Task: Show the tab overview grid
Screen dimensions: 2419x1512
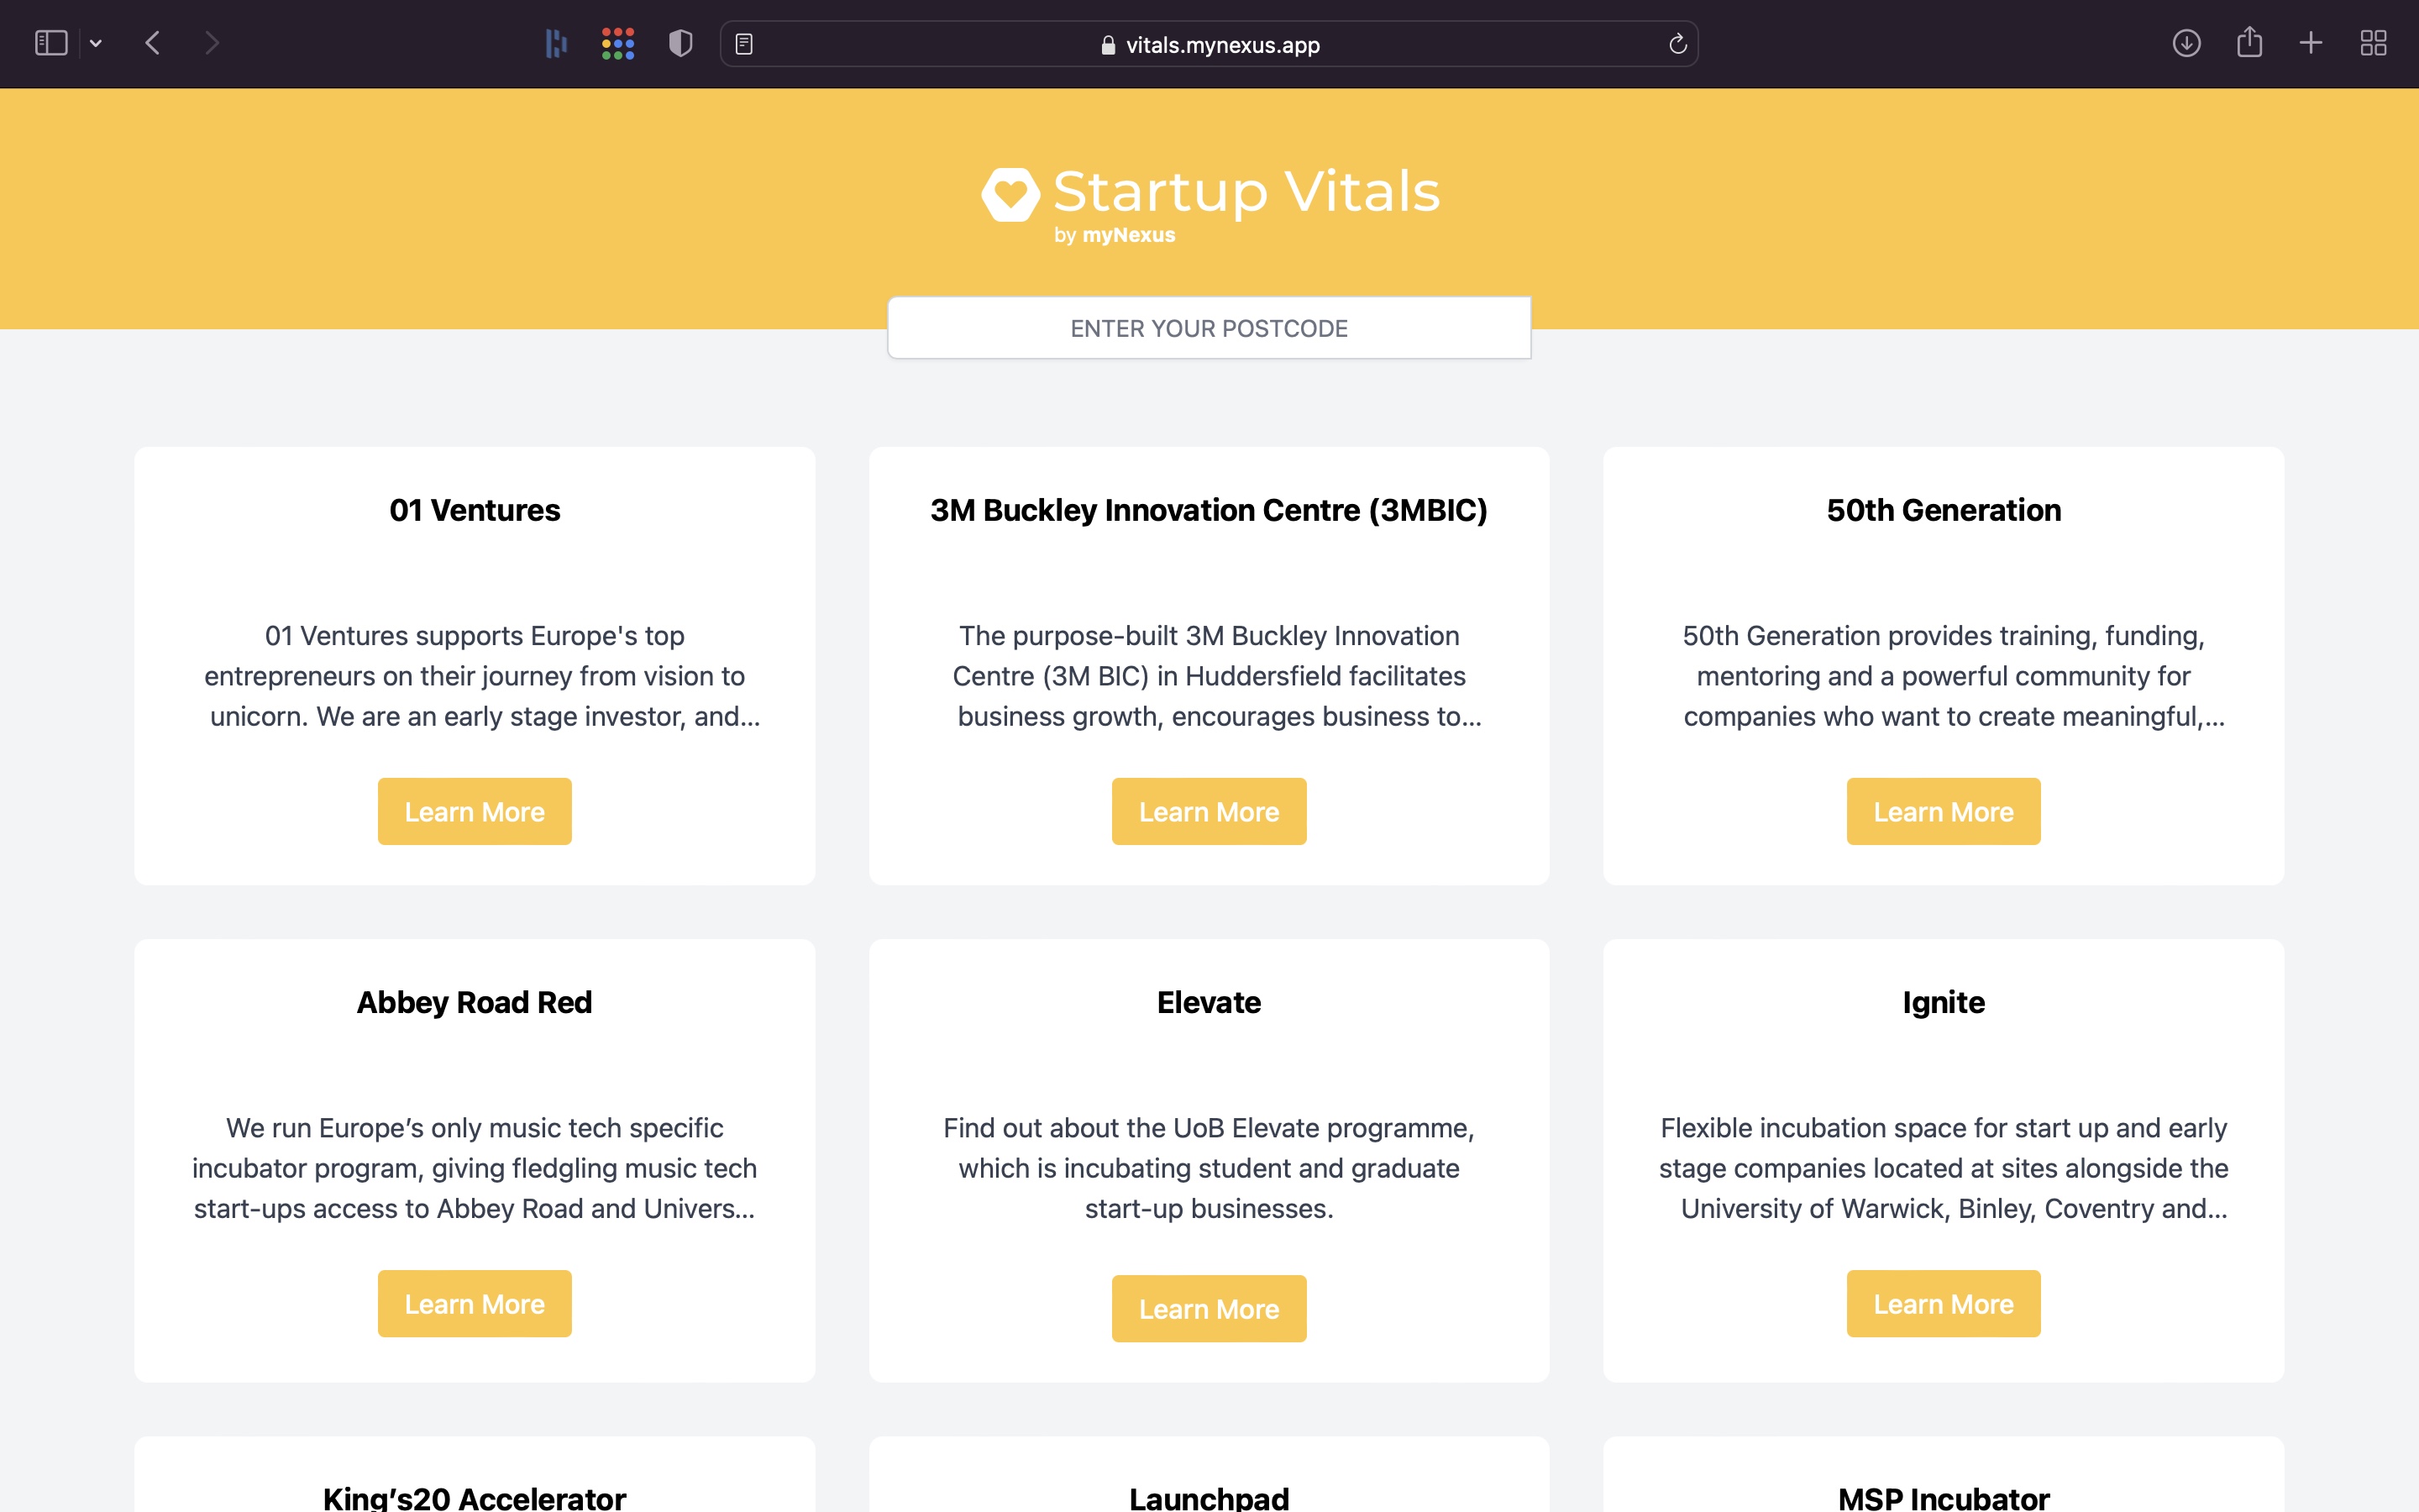Action: [x=2373, y=43]
